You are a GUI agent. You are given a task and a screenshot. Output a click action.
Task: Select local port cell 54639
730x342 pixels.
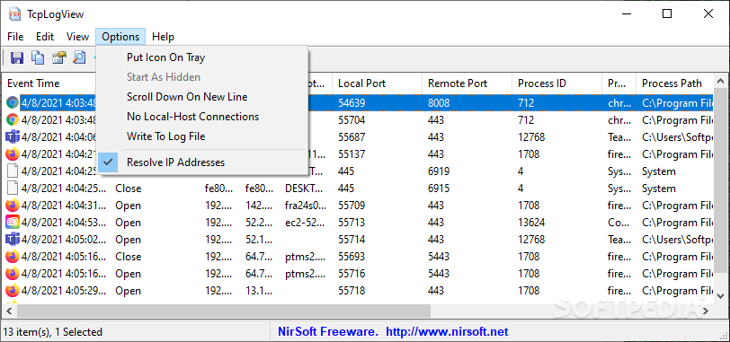point(352,103)
